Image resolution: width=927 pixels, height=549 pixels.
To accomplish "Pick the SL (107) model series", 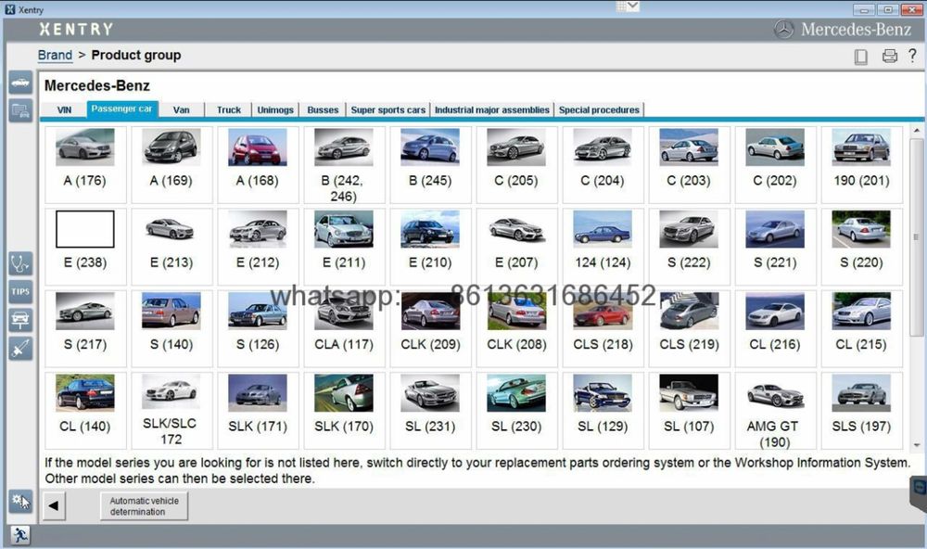I will [690, 411].
